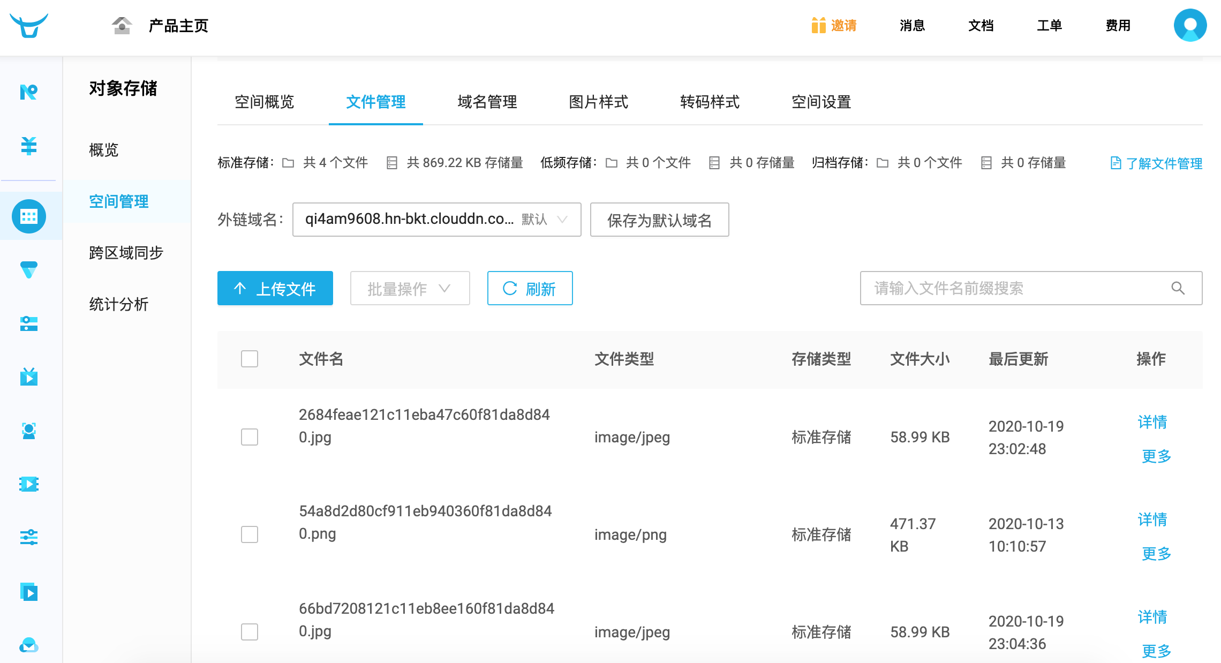
Task: Check the 54a8d2d8...png file checkbox
Action: pyautogui.click(x=250, y=534)
